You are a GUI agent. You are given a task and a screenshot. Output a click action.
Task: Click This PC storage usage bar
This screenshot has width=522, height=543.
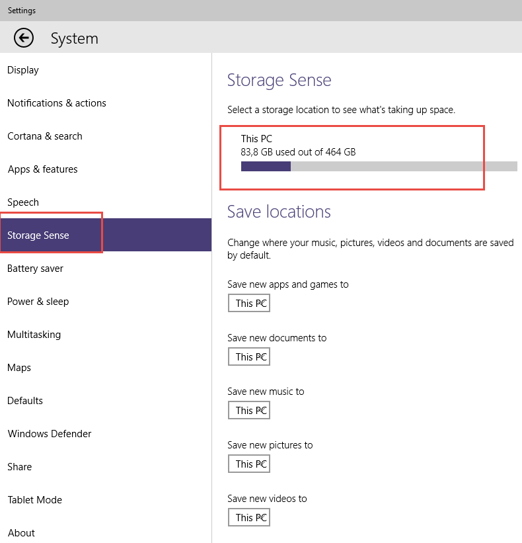(379, 167)
